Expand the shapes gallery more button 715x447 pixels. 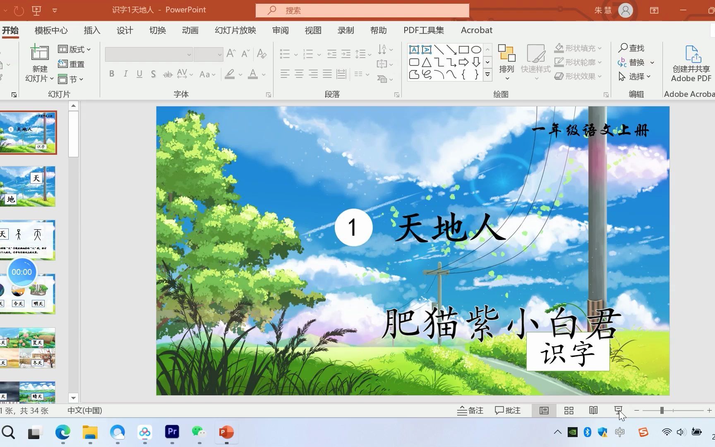tap(487, 74)
